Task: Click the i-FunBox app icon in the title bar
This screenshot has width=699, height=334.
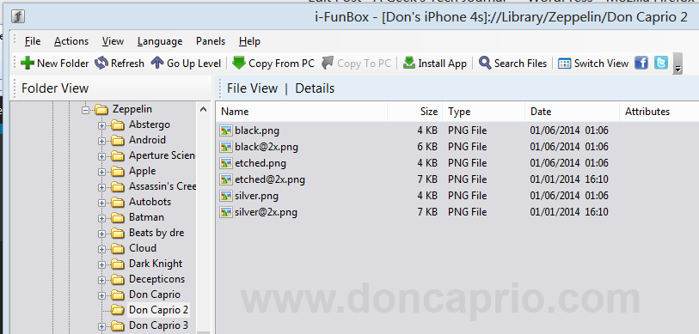Action: point(18,17)
